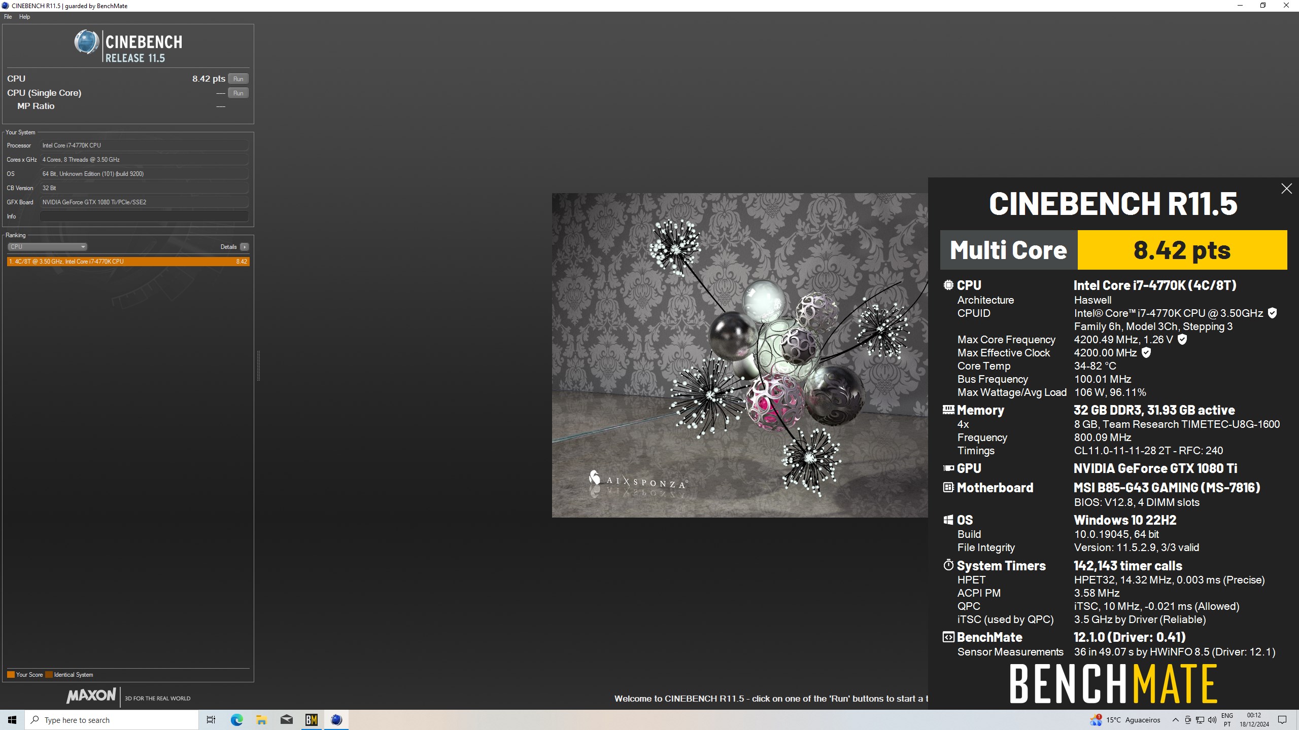Click the 8.42 pts CPU score text
Viewport: 1299px width, 730px height.
point(209,79)
